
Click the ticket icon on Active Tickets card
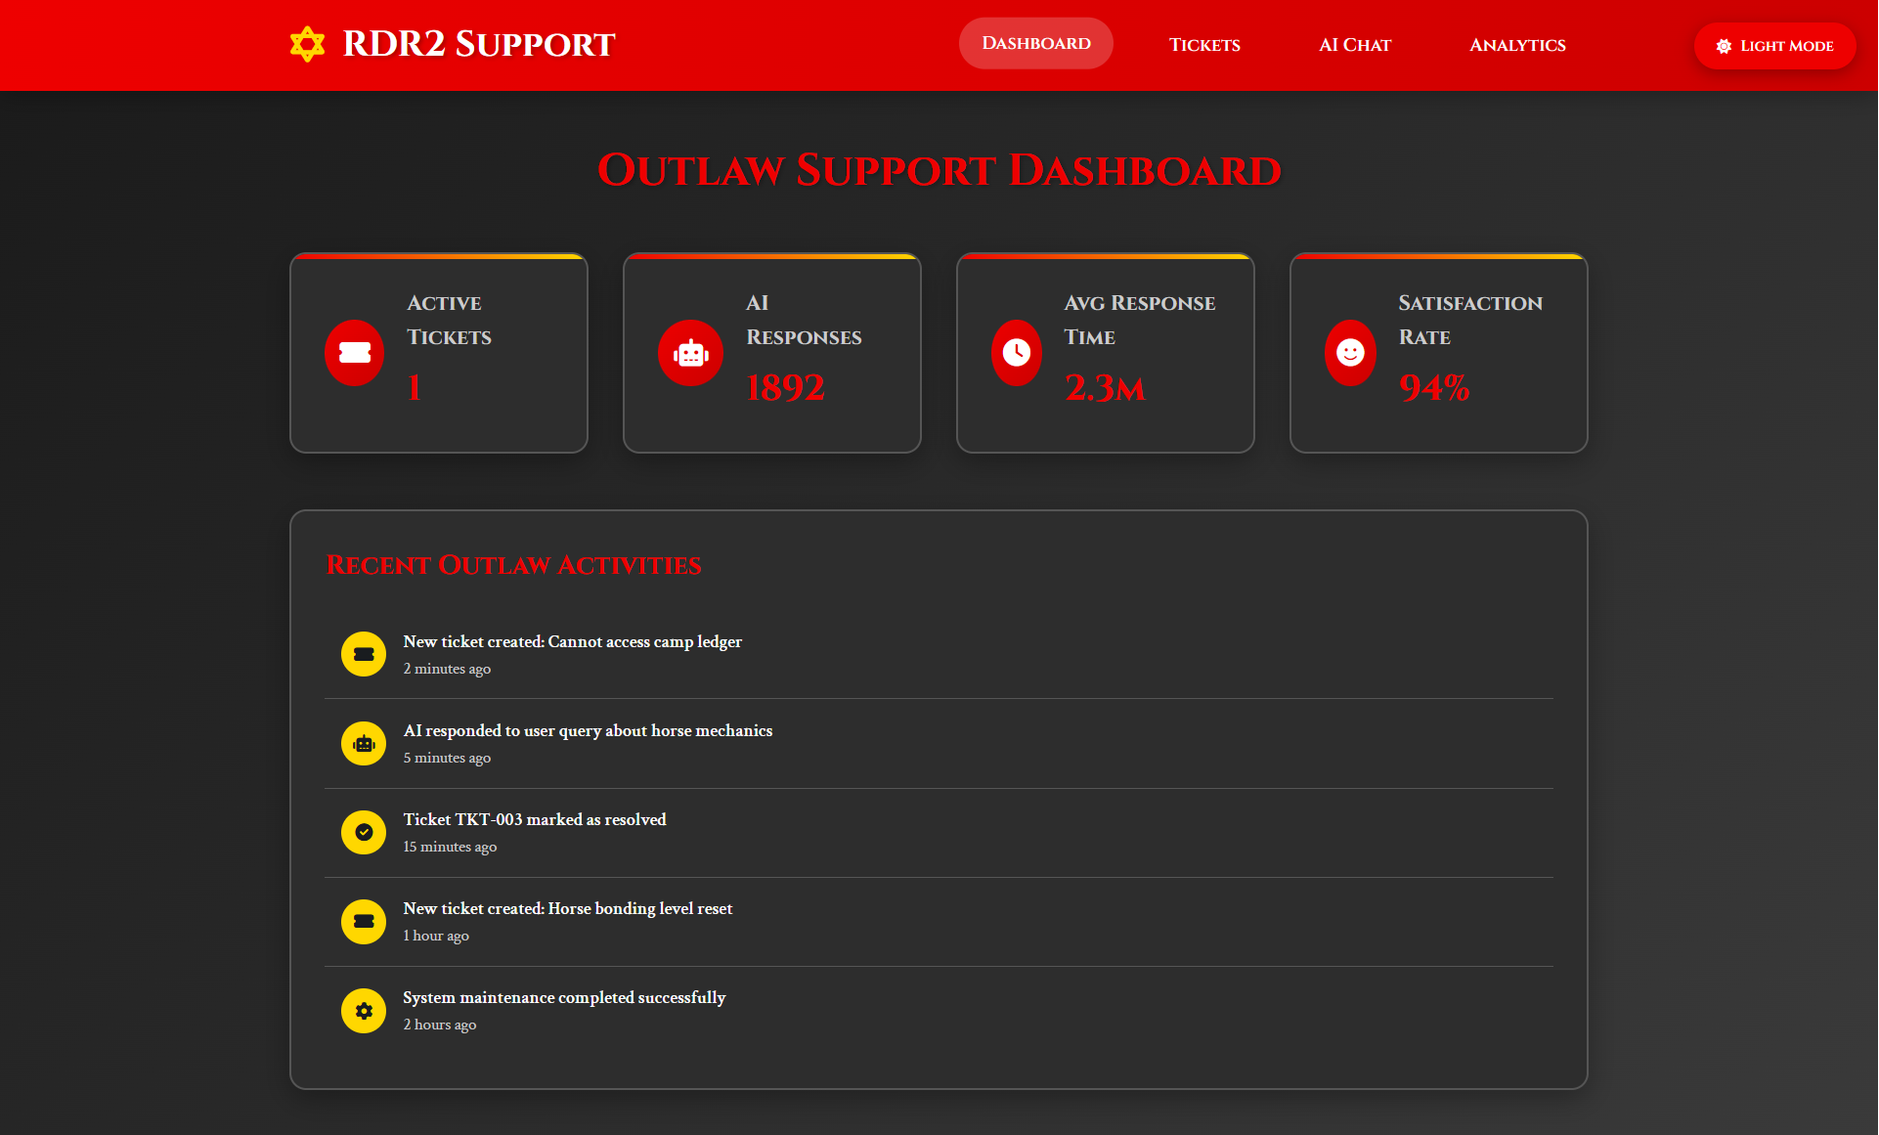coord(354,353)
